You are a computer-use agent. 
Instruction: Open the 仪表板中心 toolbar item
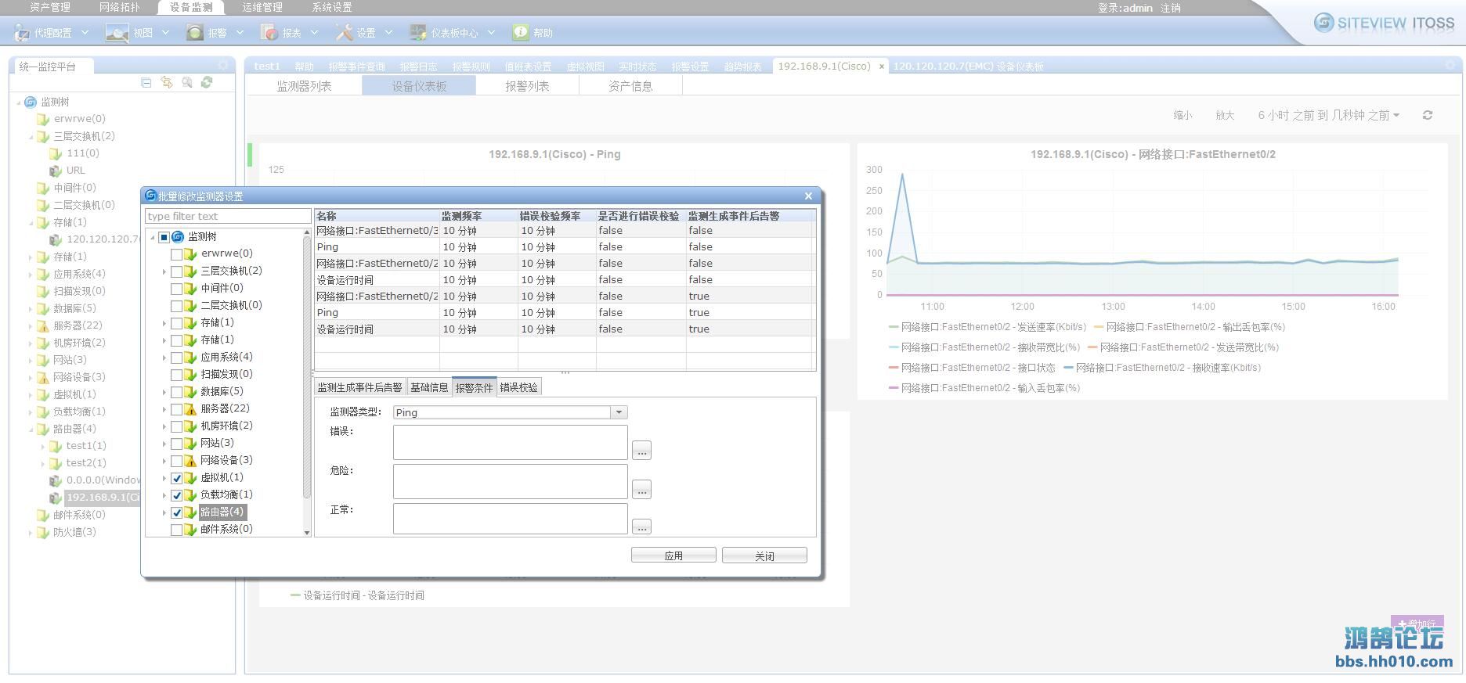[452, 33]
